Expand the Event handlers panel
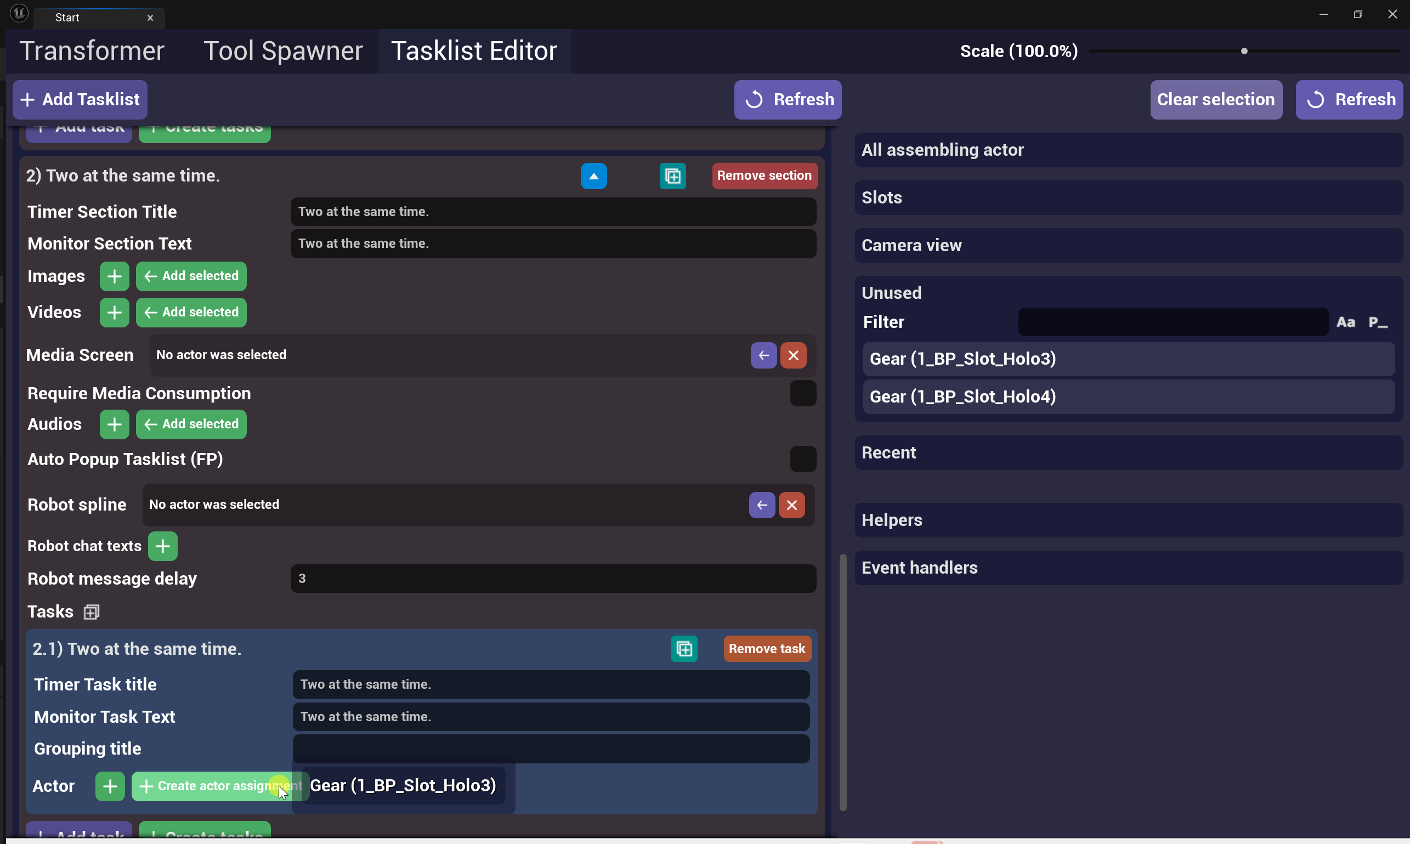The height and width of the screenshot is (844, 1410). coord(1128,568)
